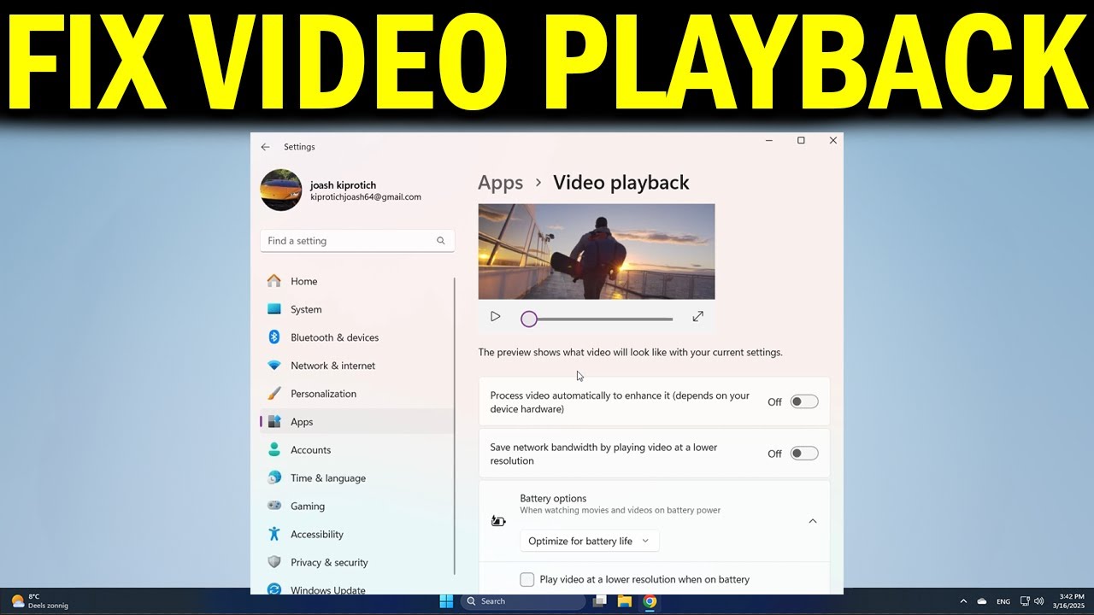Click the System monitor icon
The width and height of the screenshot is (1094, 615).
click(273, 309)
